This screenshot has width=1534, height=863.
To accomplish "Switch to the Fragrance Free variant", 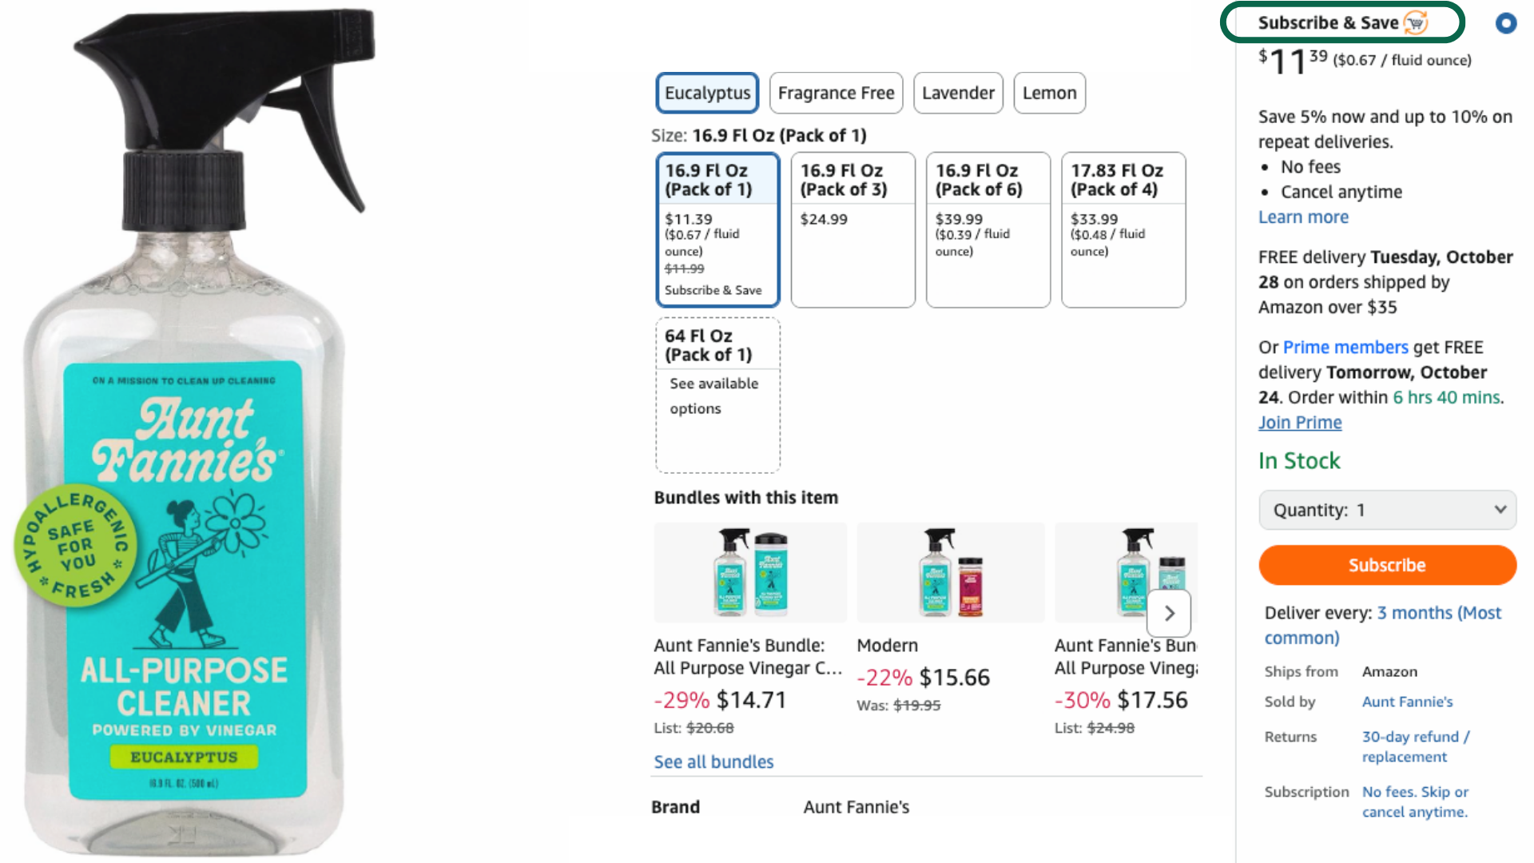I will point(836,93).
